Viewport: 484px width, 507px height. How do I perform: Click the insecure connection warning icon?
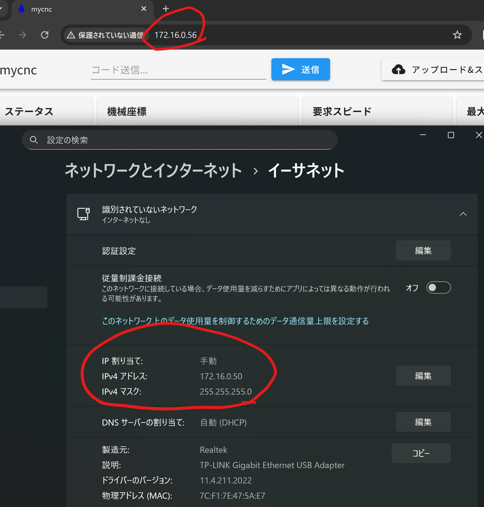point(71,35)
